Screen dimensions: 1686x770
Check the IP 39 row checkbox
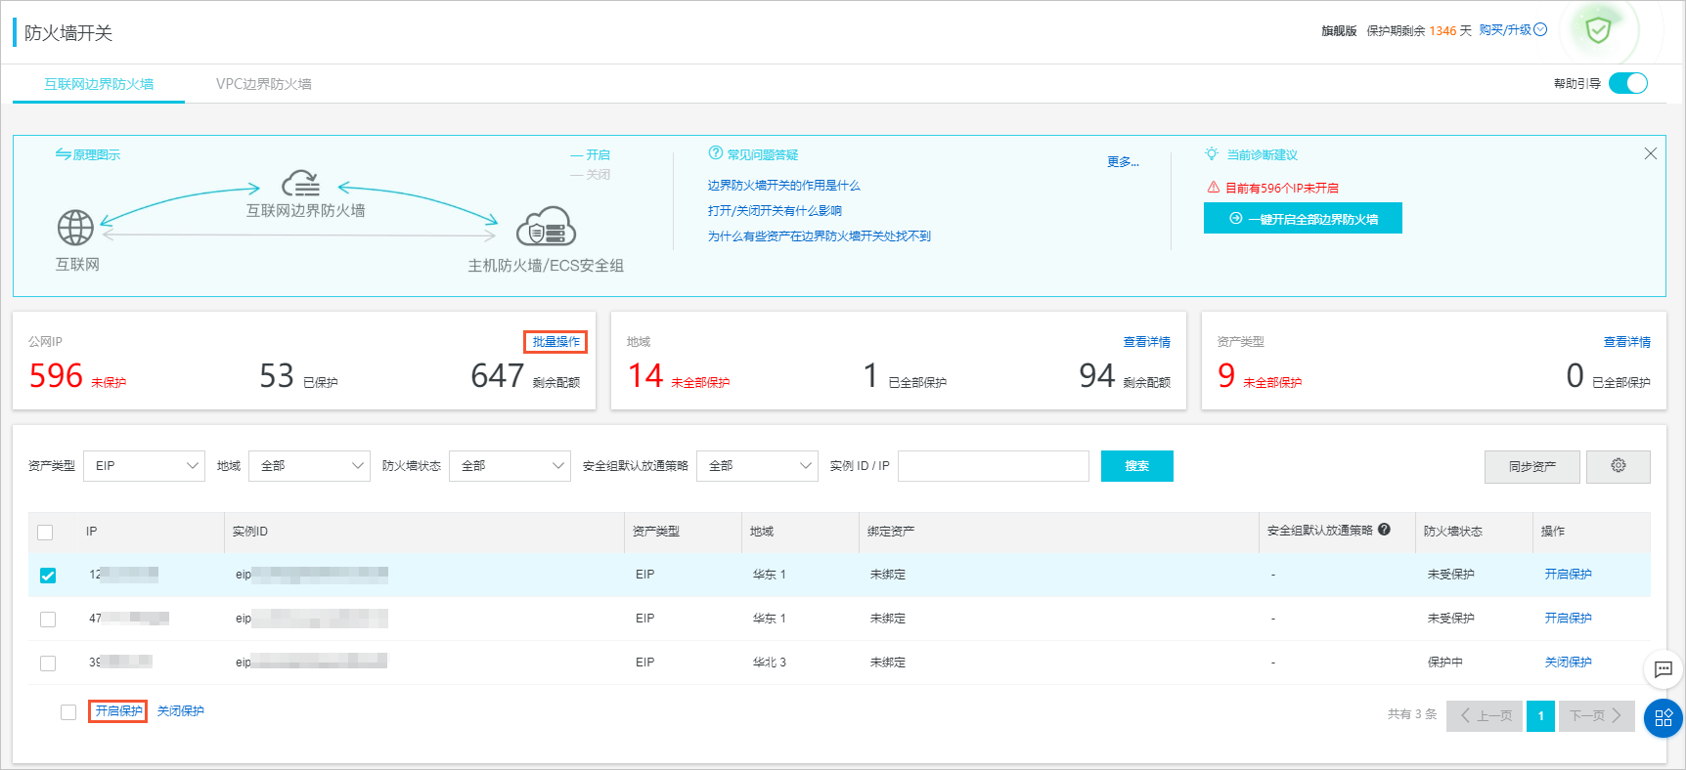coord(48,663)
